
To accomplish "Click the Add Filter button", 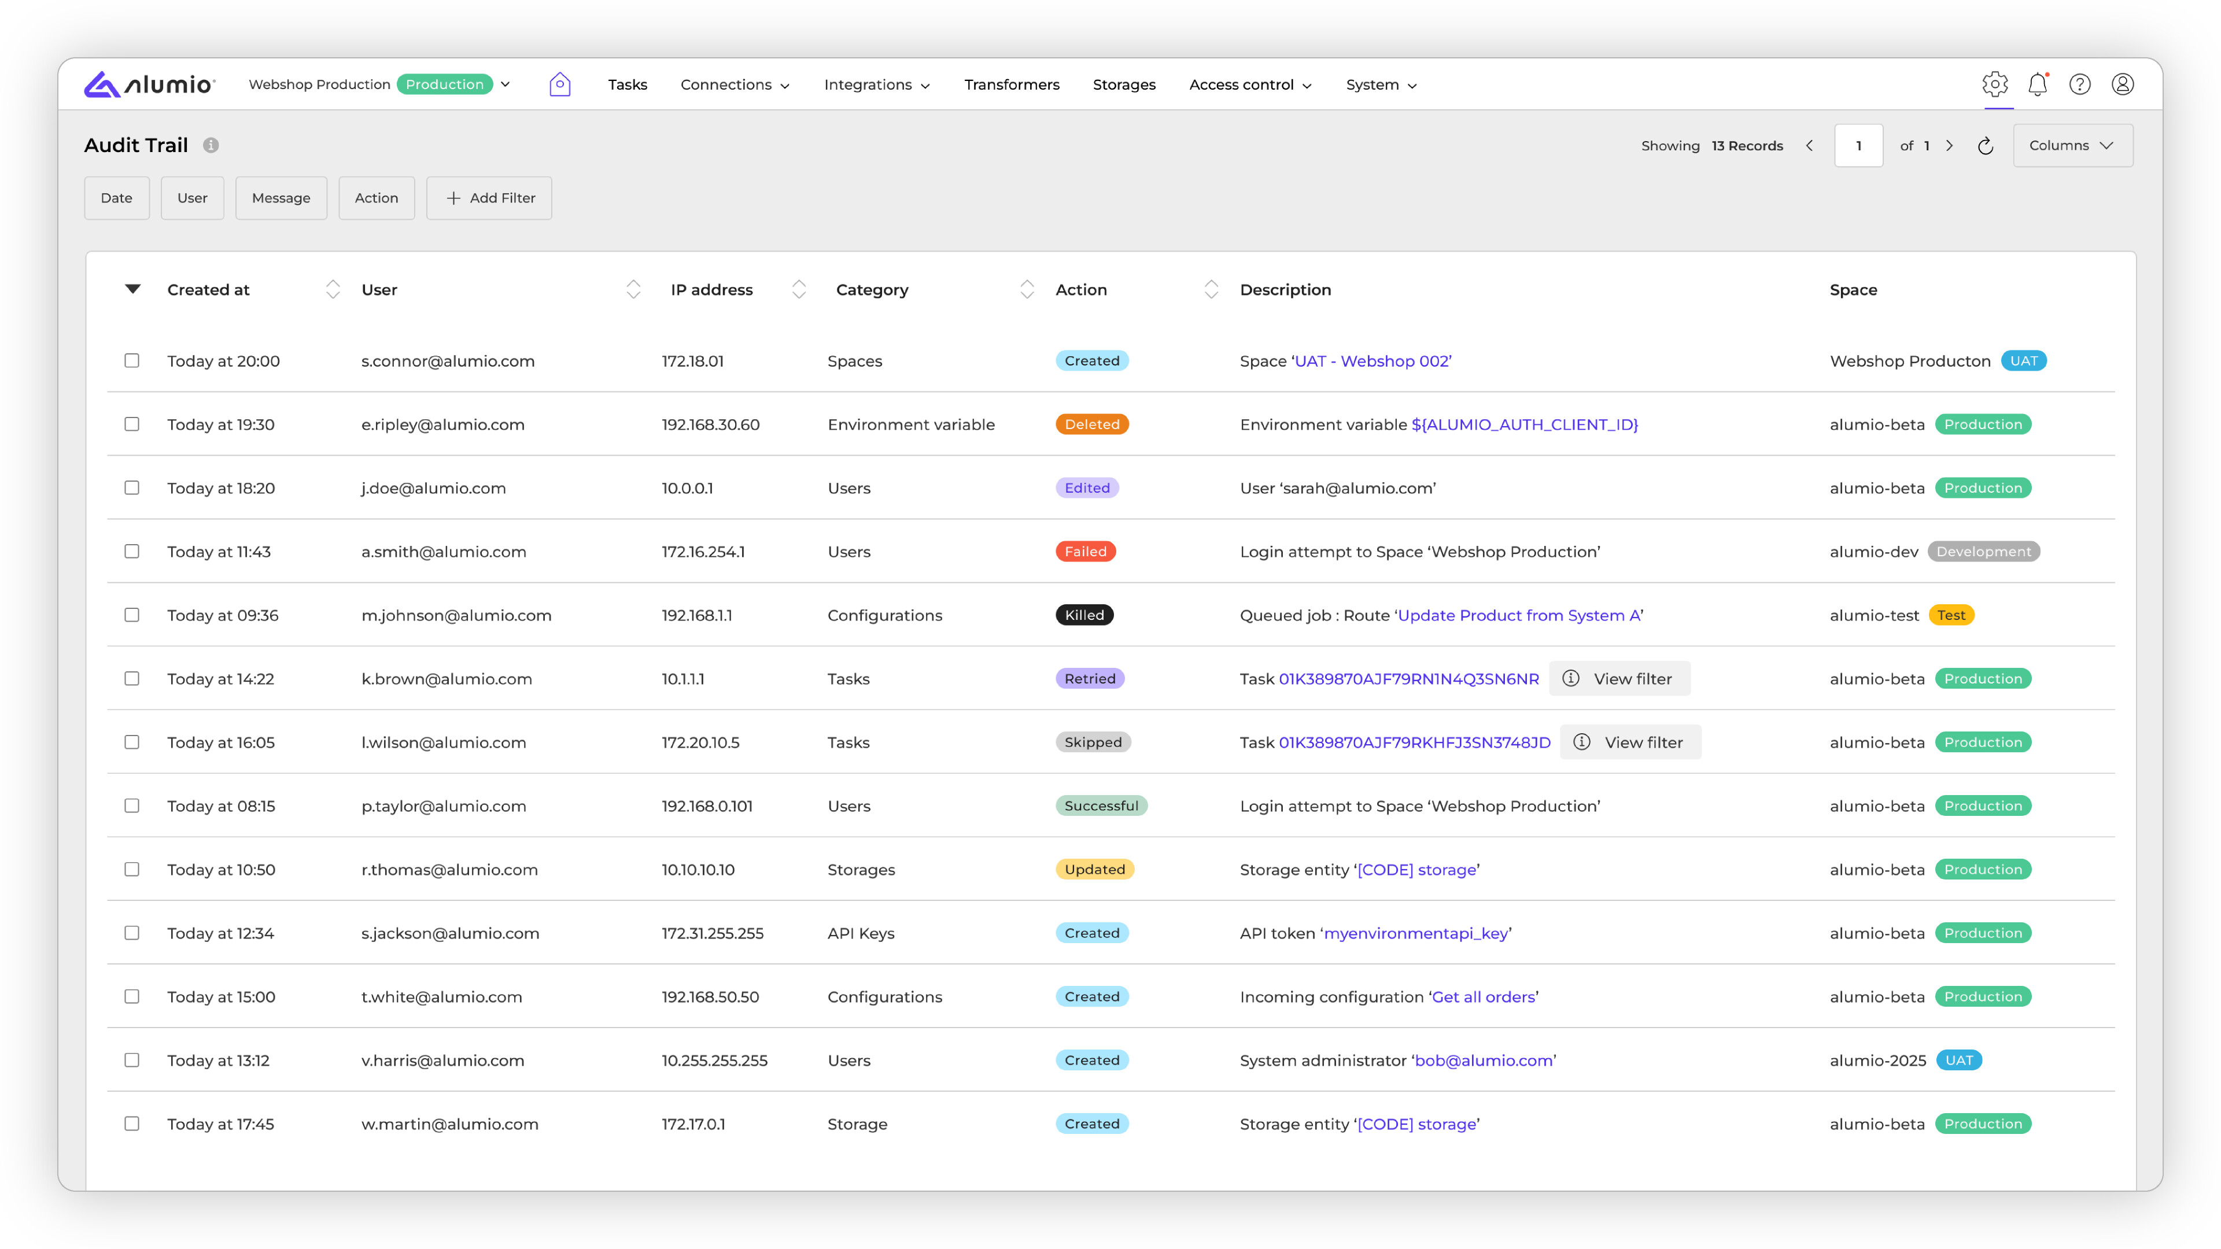I will point(489,198).
